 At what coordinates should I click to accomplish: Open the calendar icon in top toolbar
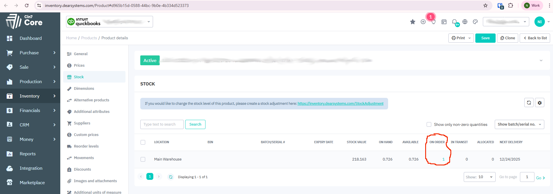[444, 22]
